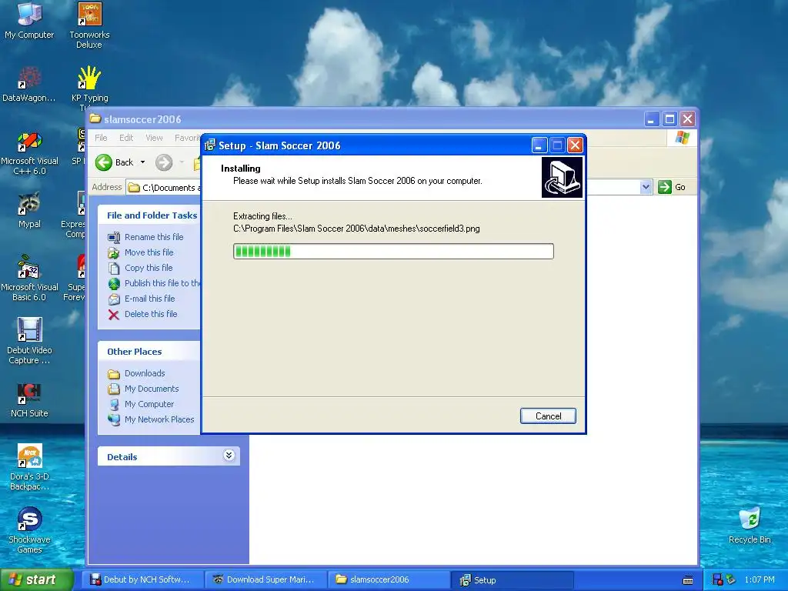The height and width of the screenshot is (591, 788).
Task: Click the Rename this file icon
Action: (114, 237)
